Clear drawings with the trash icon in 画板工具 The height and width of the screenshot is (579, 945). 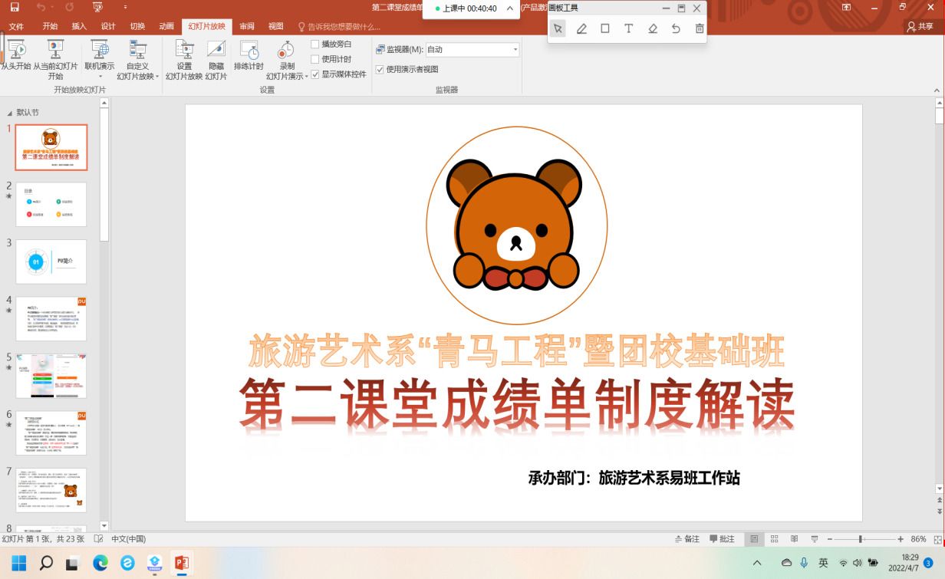pos(700,28)
